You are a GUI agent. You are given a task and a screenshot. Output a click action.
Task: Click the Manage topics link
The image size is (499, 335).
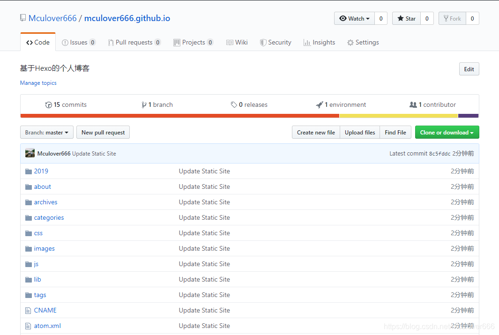(38, 83)
